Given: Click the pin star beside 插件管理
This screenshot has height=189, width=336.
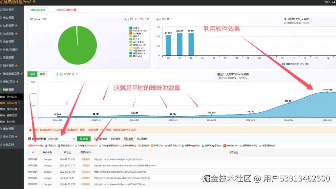Looking at the screenshot, I should tap(16, 66).
